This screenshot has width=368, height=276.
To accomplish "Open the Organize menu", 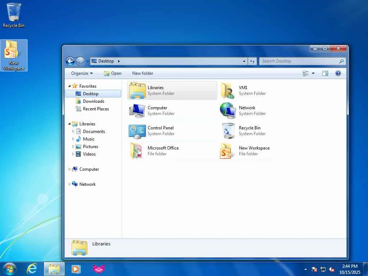I will tap(82, 73).
